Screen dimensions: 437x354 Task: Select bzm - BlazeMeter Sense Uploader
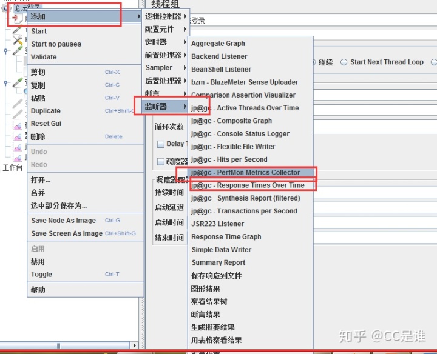(x=251, y=82)
